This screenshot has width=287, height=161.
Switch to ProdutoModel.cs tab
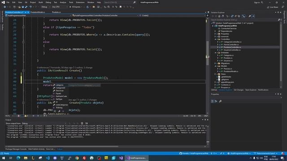click(x=38, y=12)
